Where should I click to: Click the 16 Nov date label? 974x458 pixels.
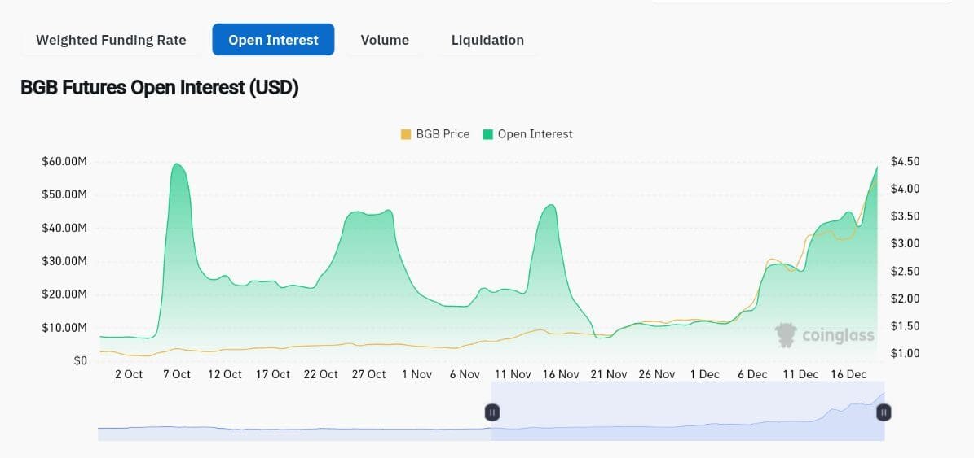(560, 374)
